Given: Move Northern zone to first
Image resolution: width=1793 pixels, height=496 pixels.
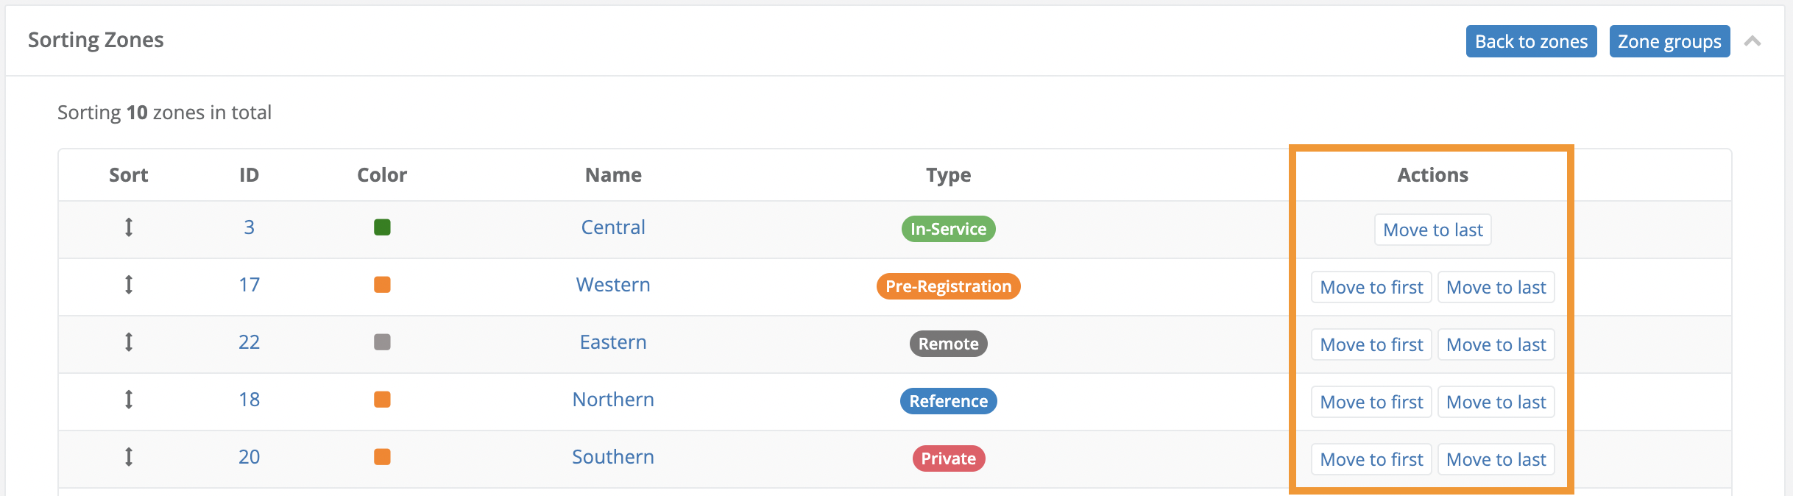Looking at the screenshot, I should pos(1371,402).
